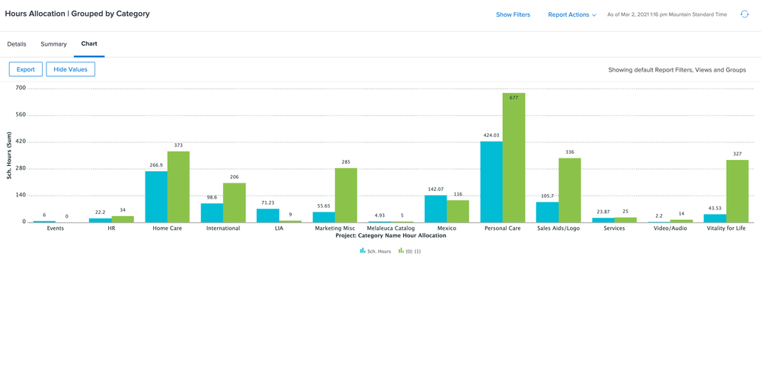761x386 pixels.
Task: Select the Chart tab
Action: (x=89, y=44)
